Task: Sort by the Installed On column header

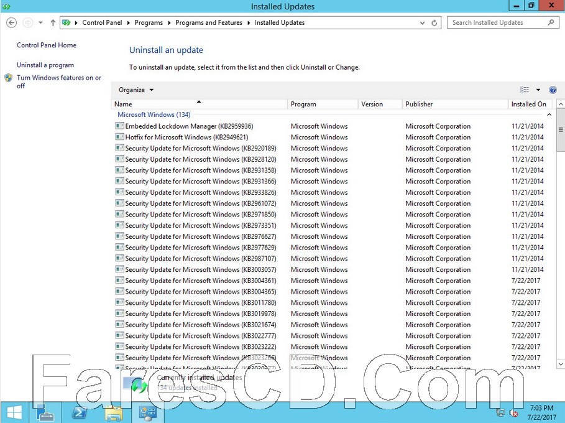Action: (530, 104)
